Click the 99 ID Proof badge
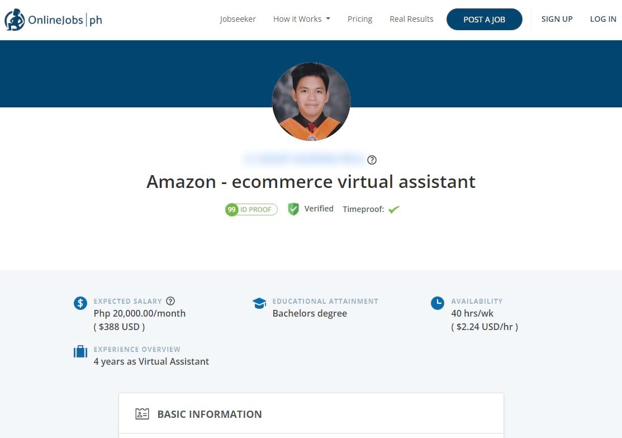622x438 pixels. 250,209
